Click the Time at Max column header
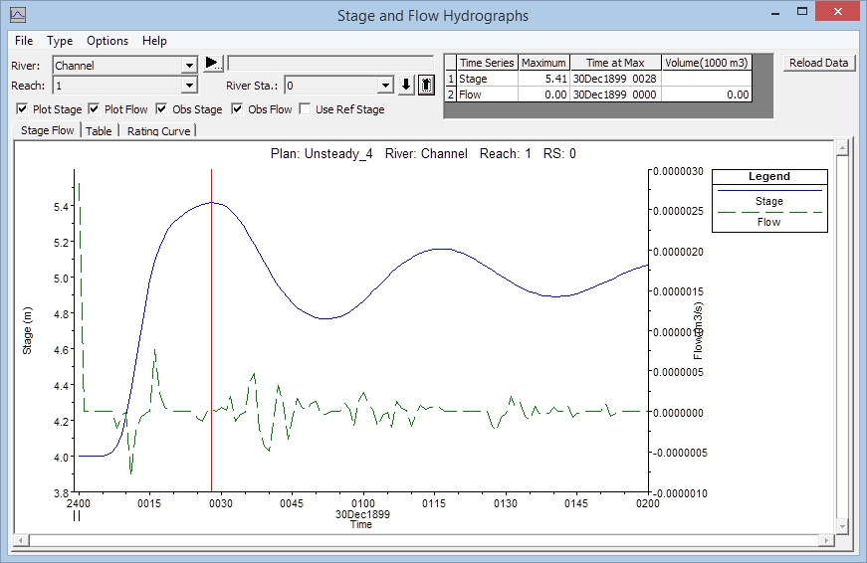 pyautogui.click(x=615, y=63)
